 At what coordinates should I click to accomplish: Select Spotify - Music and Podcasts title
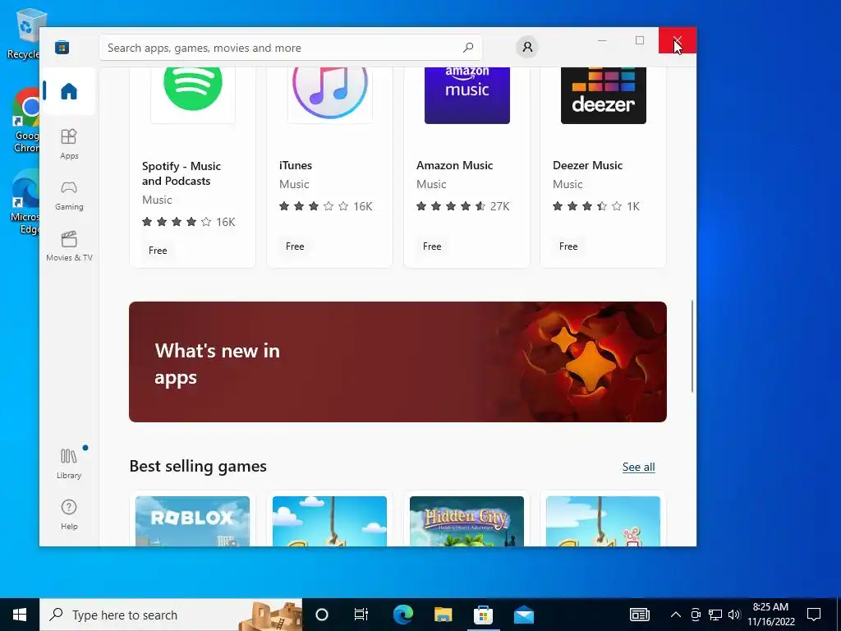pyautogui.click(x=182, y=173)
